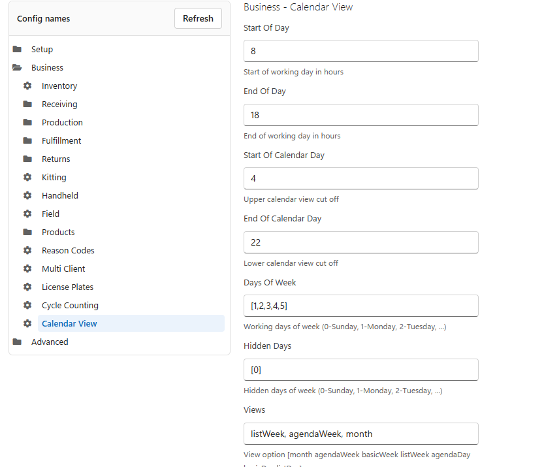
Task: Select Returns in the config tree
Action: [x=56, y=159]
